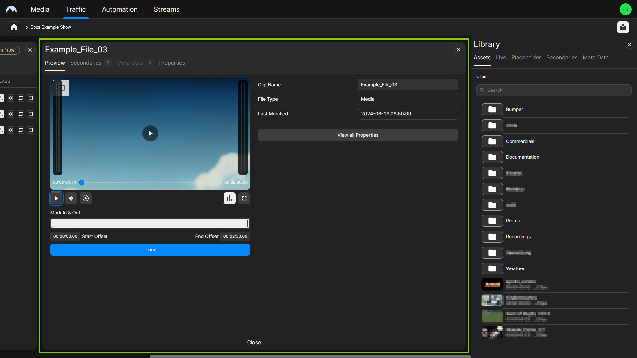This screenshot has width=637, height=358.
Task: Click the Library clip Search field
Action: (x=554, y=90)
